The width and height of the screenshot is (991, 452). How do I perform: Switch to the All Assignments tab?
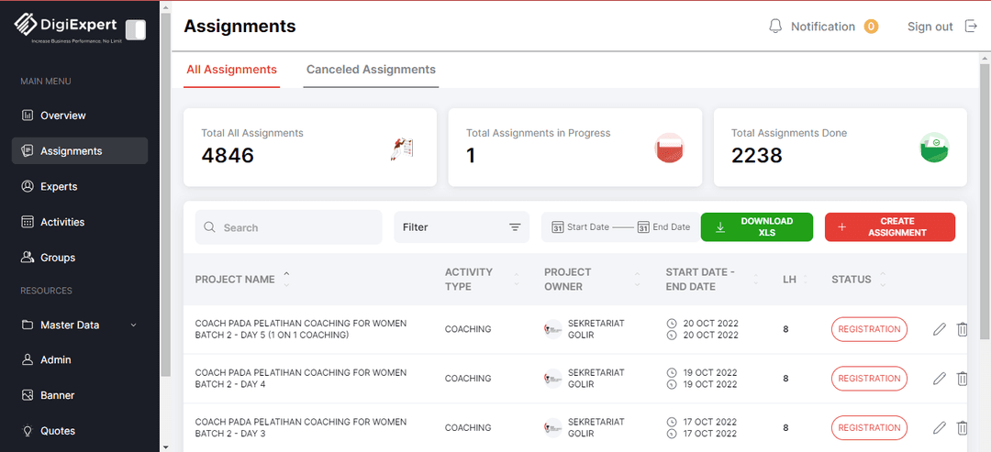pos(231,70)
